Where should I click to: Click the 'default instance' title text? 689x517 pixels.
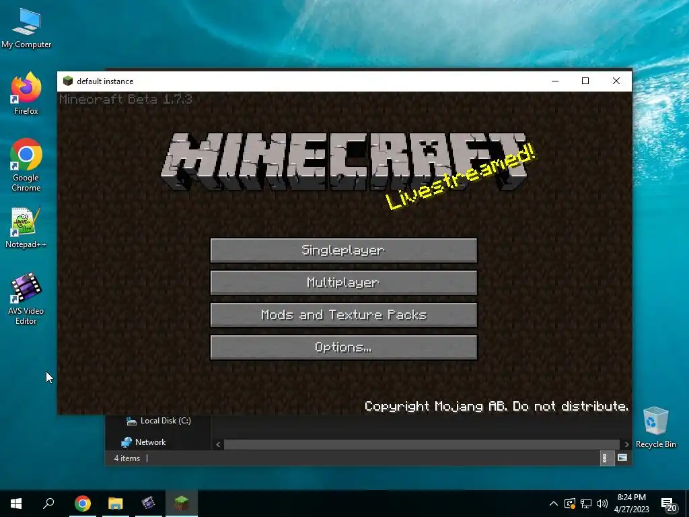(105, 81)
